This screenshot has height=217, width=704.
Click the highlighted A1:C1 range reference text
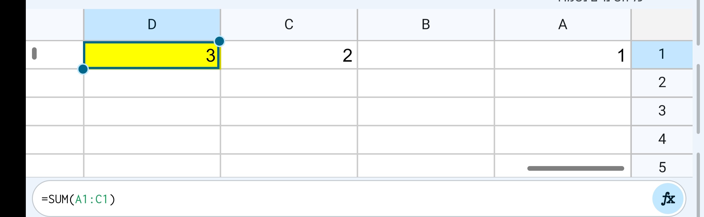pos(92,199)
